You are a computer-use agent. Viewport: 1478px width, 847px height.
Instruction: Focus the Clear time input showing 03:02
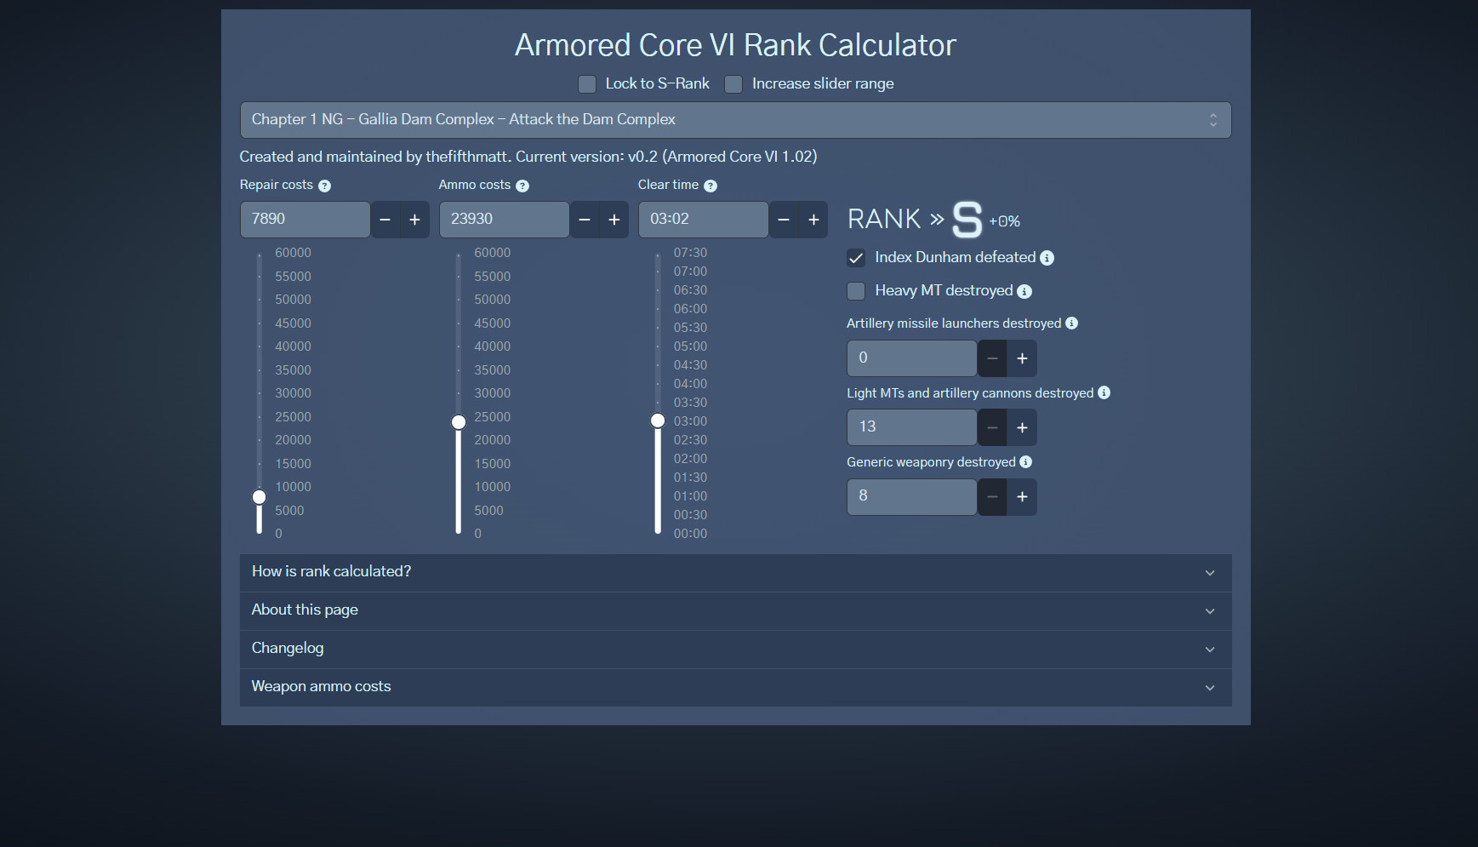[x=703, y=220]
